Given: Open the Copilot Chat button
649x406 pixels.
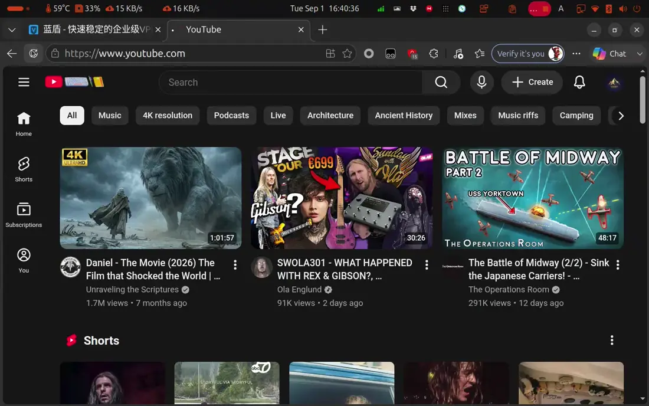Looking at the screenshot, I should click(609, 53).
